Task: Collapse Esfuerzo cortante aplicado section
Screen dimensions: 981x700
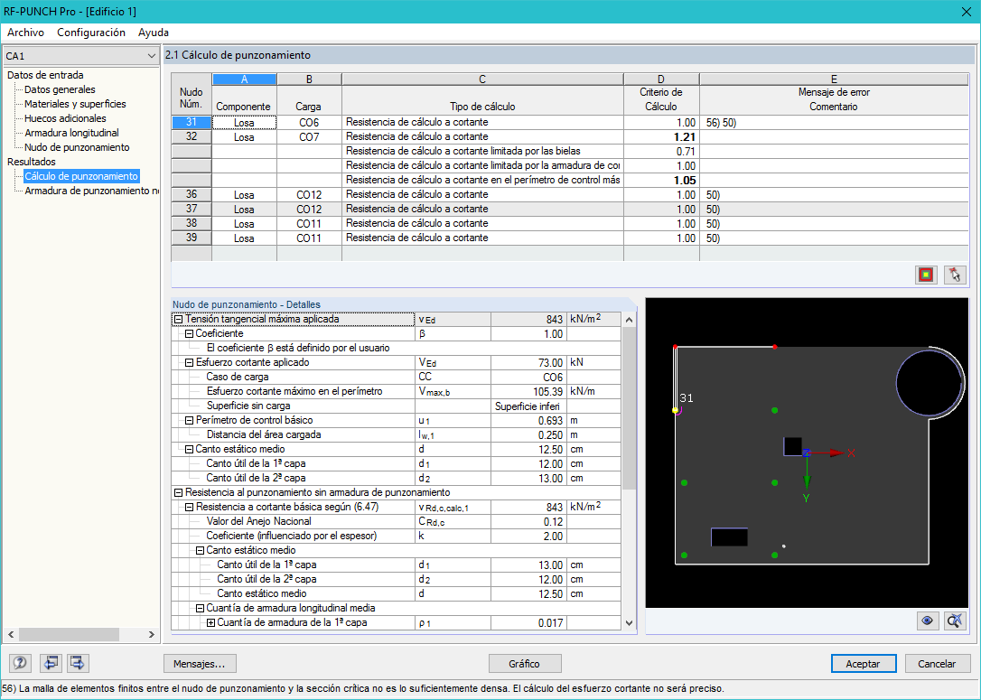Action: 189,362
